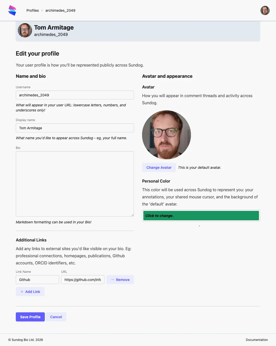Screen dimensions: 276x346
Task: Focus the Display name field showing Tom Armitage
Action: [75, 128]
